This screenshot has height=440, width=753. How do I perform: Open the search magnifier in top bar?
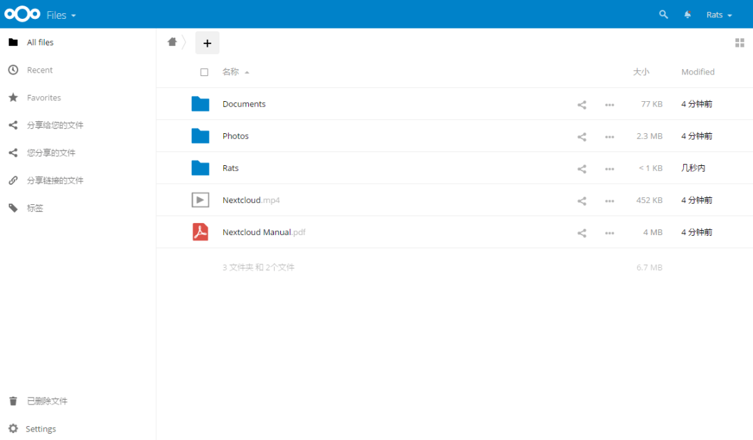coord(663,14)
